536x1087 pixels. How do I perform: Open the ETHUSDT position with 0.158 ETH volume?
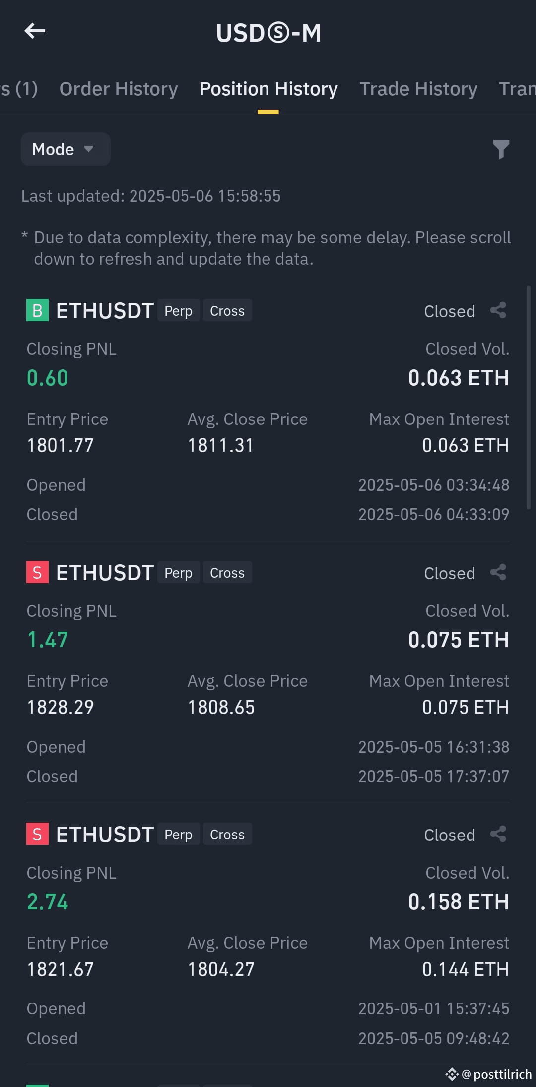point(268,934)
